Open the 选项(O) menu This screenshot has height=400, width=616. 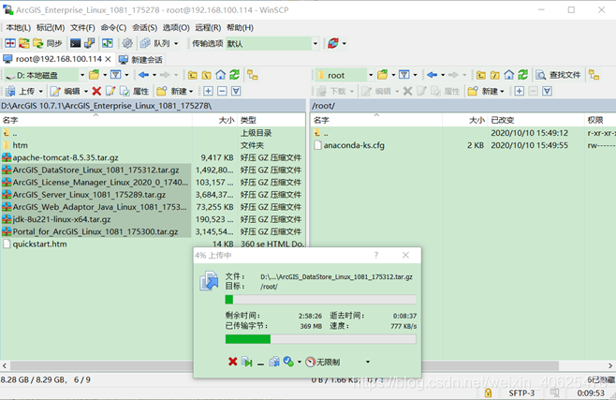click(176, 27)
